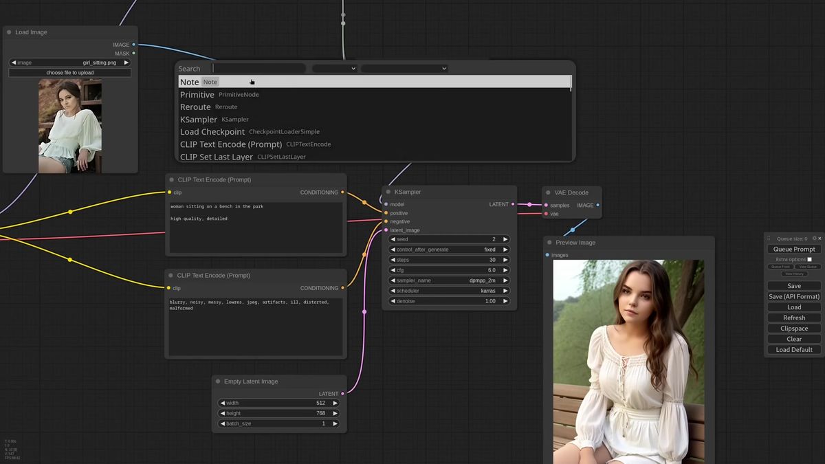
Task: Open the second filter dropdown beside Search
Action: click(405, 69)
